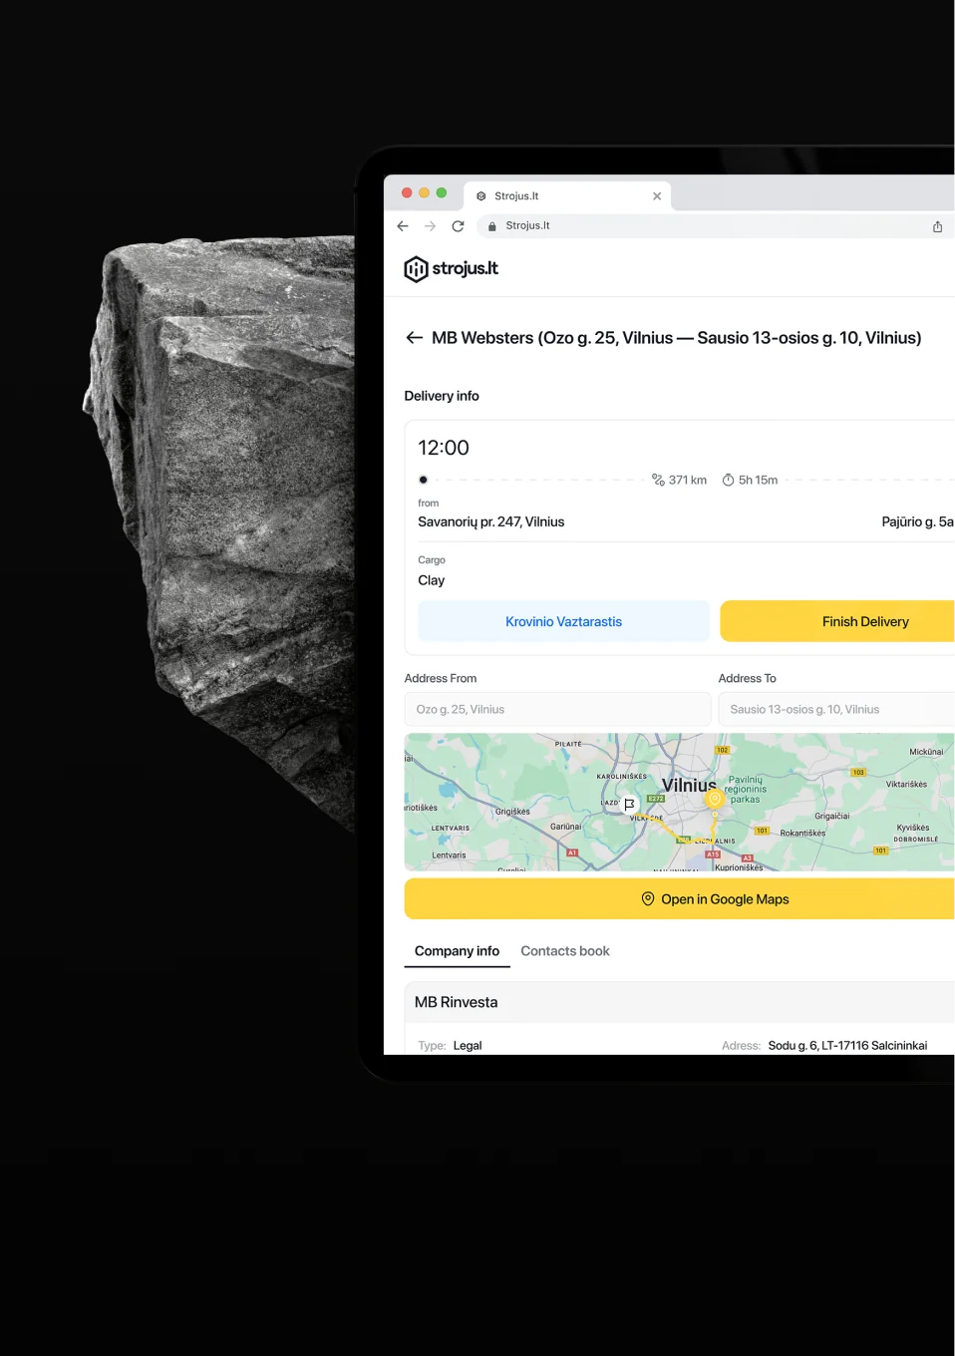
Task: Go back with the browser back arrow
Action: pyautogui.click(x=403, y=226)
